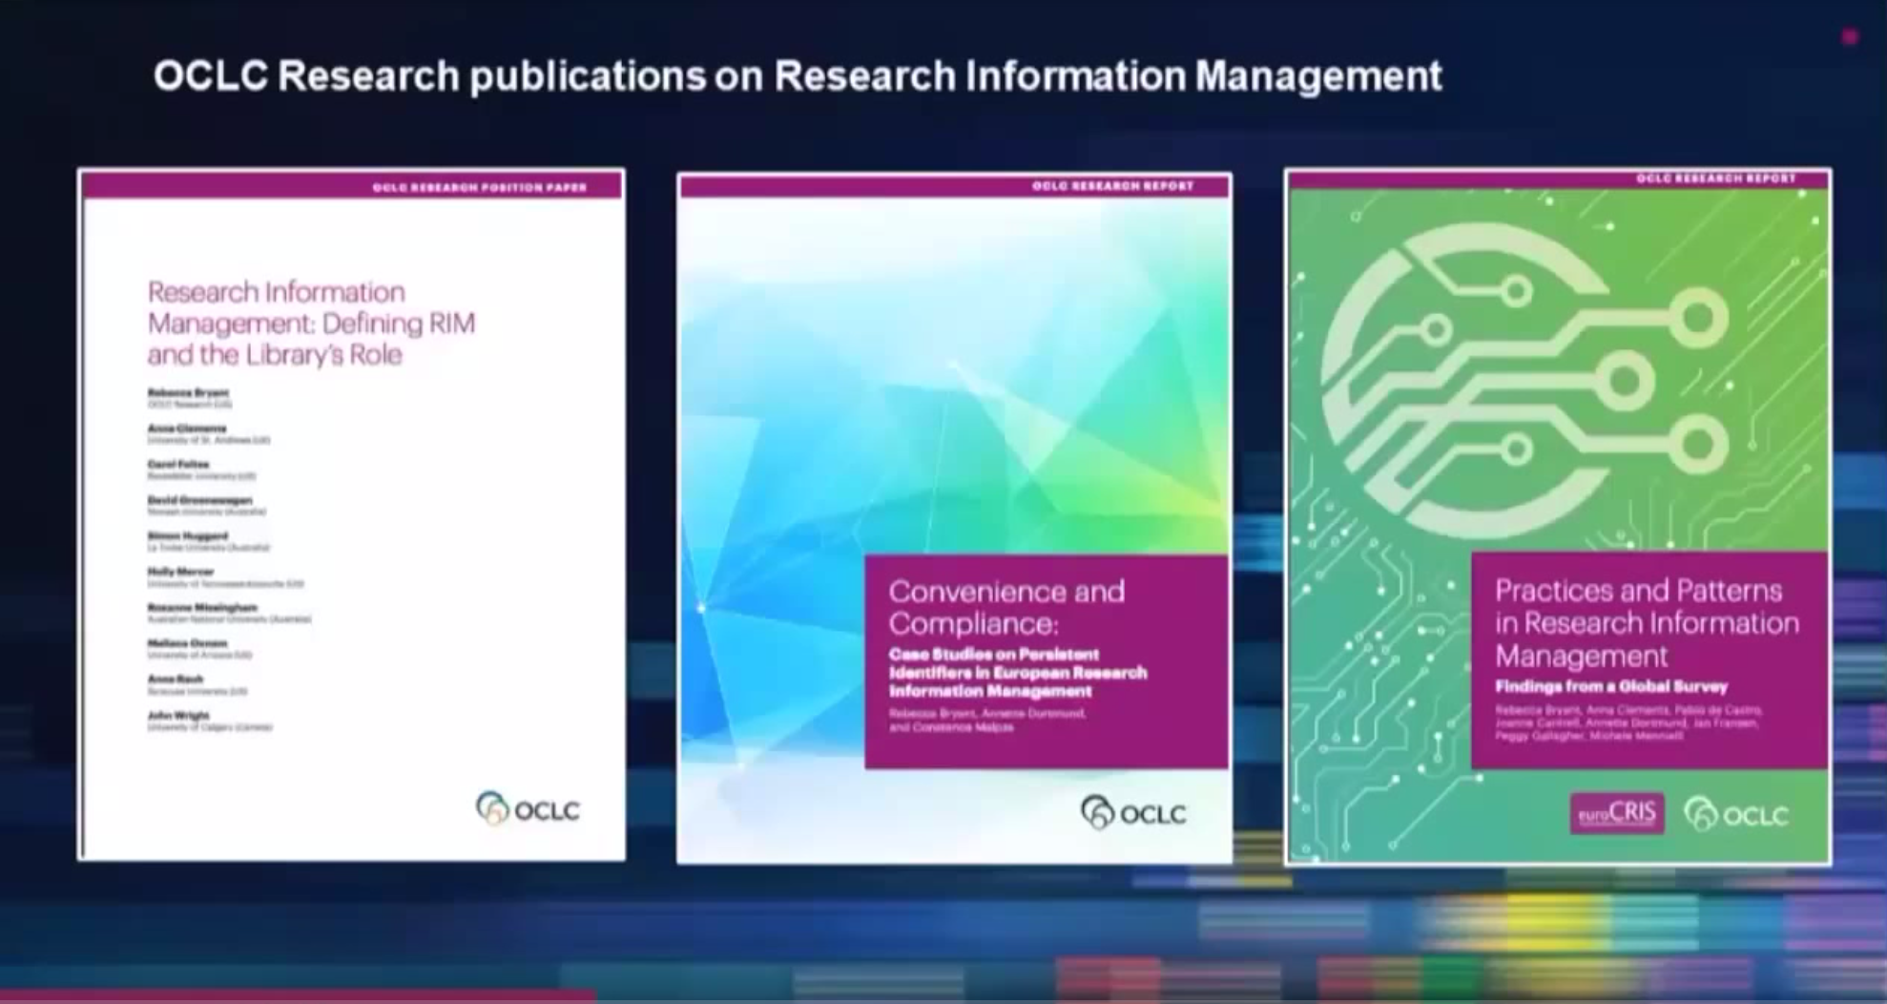Viewport: 1887px width, 1004px height.
Task: Select 'Case Studies on Persistent Identifiers' subtitle text
Action: [1017, 673]
